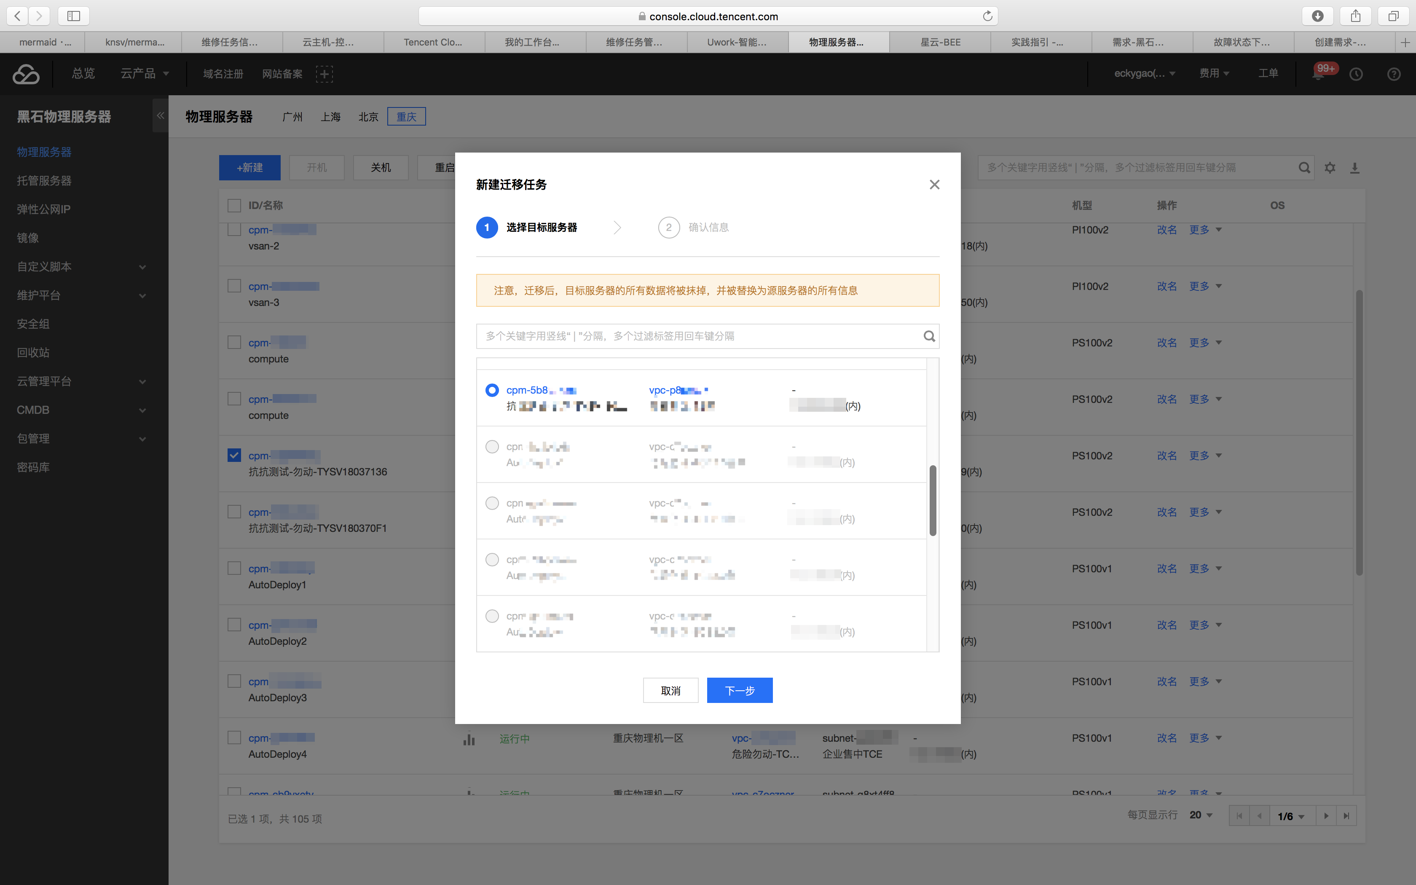
Task: Expand the 维护平台 sidebar section
Action: [81, 295]
